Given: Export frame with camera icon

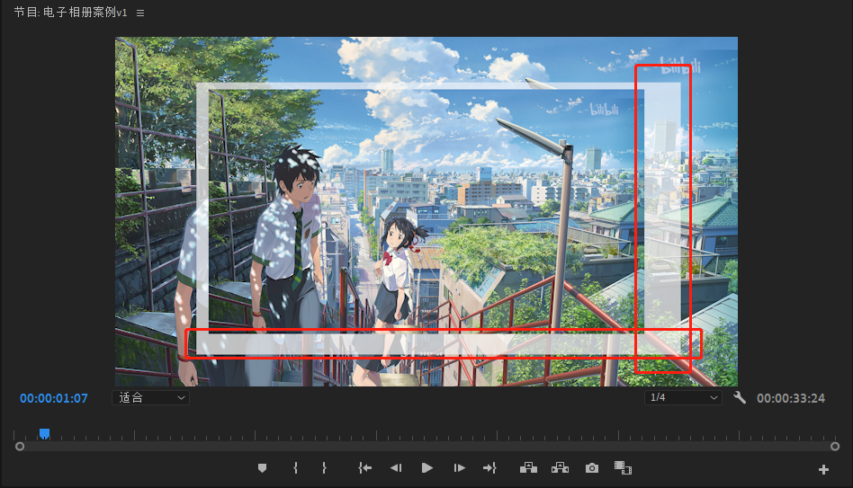Looking at the screenshot, I should tap(592, 468).
